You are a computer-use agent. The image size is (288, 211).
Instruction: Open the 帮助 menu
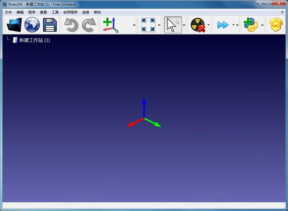pyautogui.click(x=97, y=12)
